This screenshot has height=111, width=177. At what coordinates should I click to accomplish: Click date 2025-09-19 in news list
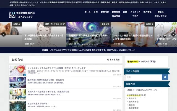coord(117,75)
